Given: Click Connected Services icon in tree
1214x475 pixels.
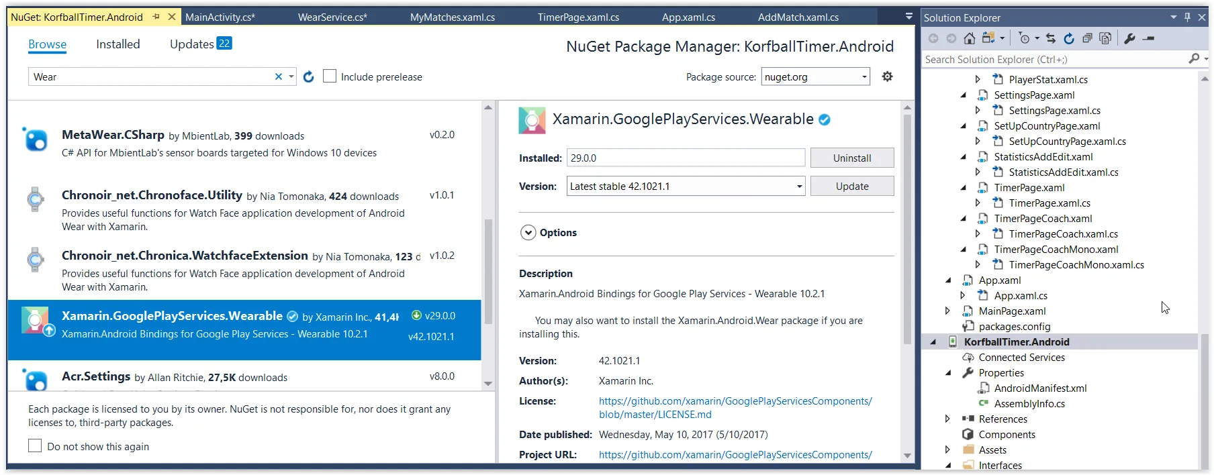Looking at the screenshot, I should tap(968, 357).
